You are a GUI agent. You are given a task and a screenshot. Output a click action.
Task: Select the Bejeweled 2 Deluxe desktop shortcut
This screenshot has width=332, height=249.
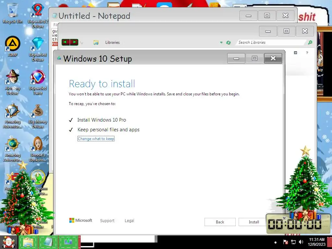click(x=38, y=15)
